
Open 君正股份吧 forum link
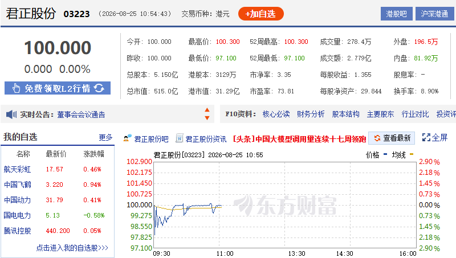point(151,139)
